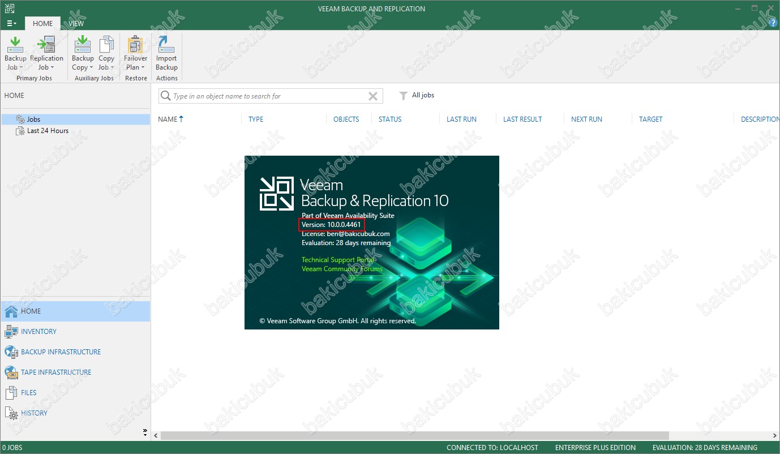Expand navigation pane options chevron
Viewport: 780px width, 454px height.
click(145, 432)
